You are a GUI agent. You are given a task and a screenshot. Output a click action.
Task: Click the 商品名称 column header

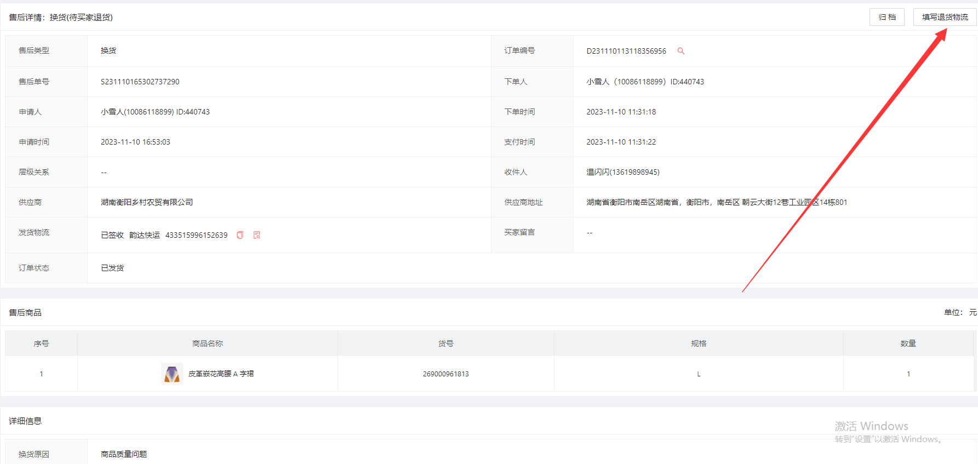pyautogui.click(x=207, y=343)
